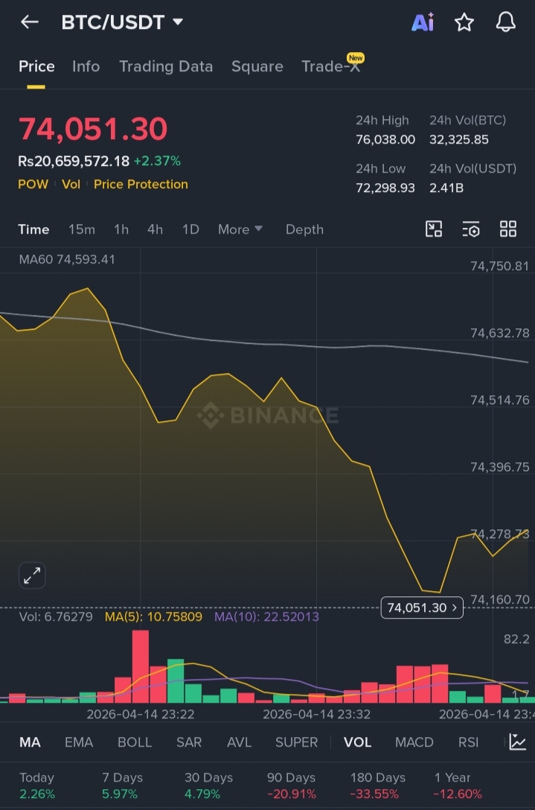Go back using the arrow icon
The height and width of the screenshot is (810, 535).
click(30, 22)
